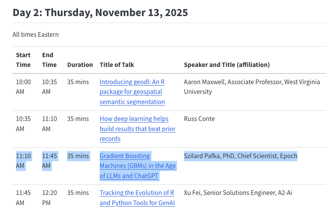
Task: Click the End Time column header
Action: (49, 60)
